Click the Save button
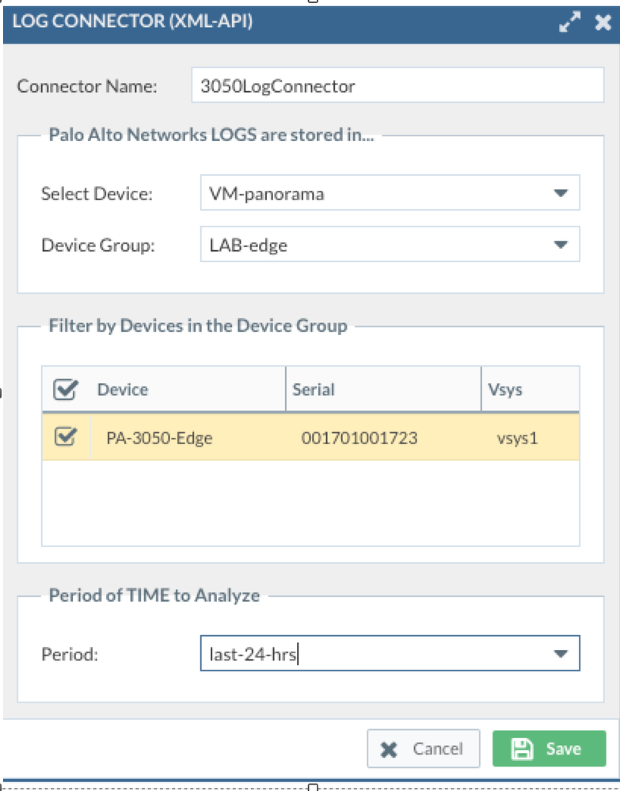Screen dimensions: 620x791 pyautogui.click(x=548, y=748)
